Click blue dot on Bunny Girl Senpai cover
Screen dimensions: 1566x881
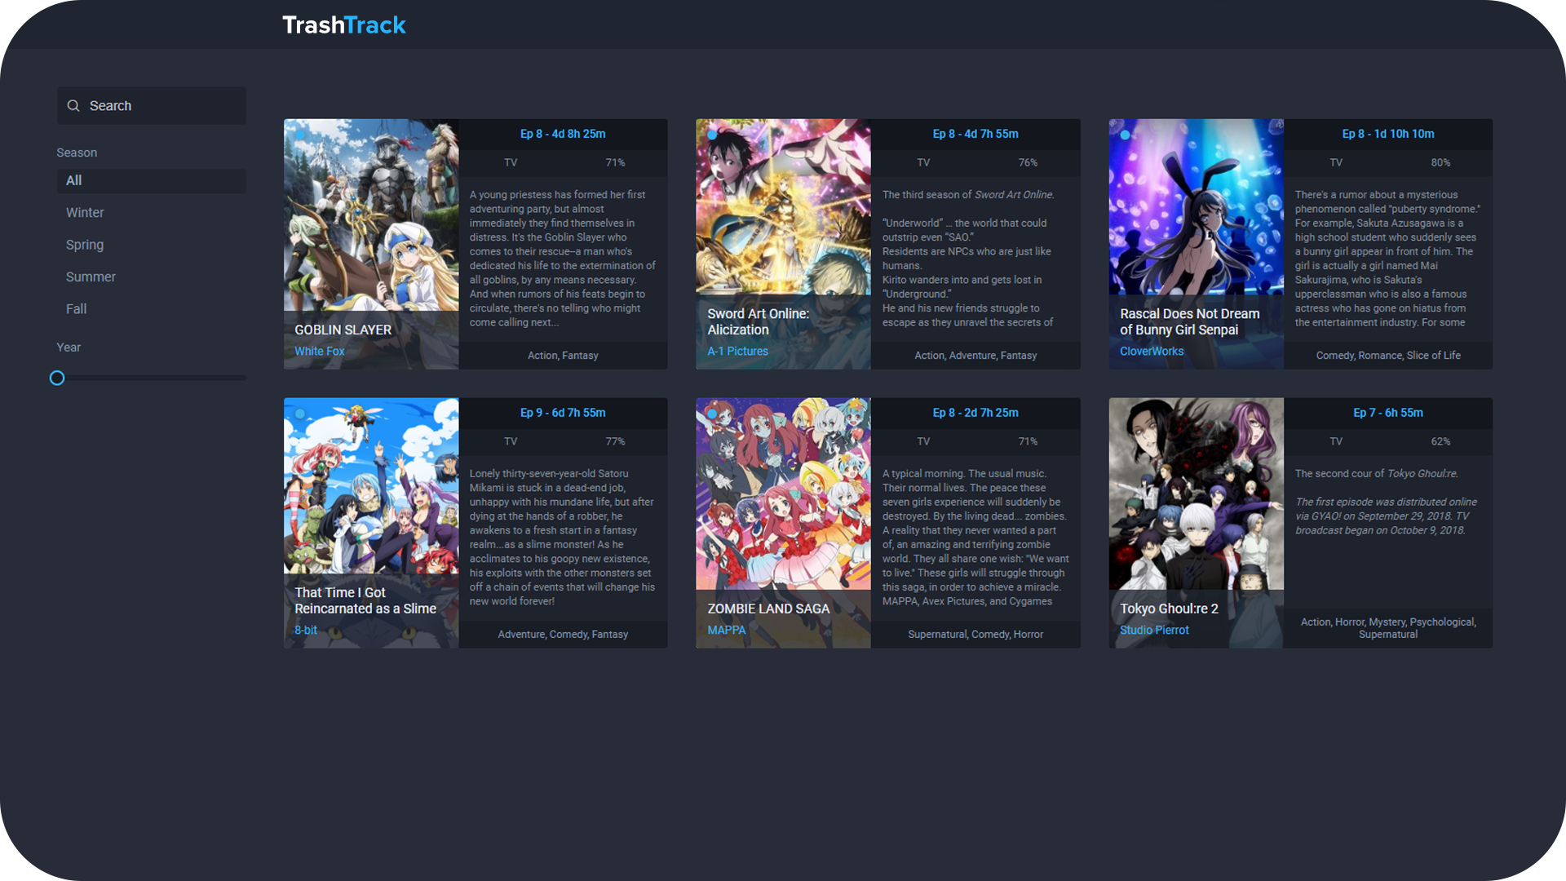1125,135
